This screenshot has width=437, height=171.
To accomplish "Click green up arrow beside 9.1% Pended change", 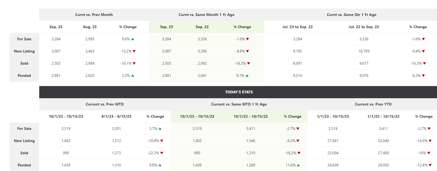I will [x=247, y=75].
